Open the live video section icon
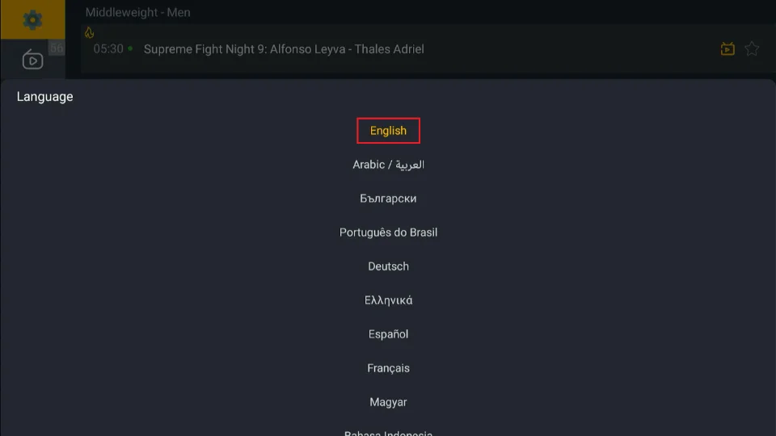The height and width of the screenshot is (436, 776). 32,59
